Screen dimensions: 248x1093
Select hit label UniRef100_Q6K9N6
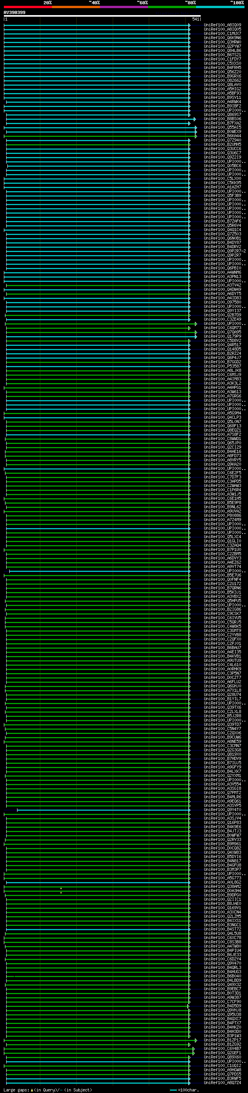[x=222, y=38]
